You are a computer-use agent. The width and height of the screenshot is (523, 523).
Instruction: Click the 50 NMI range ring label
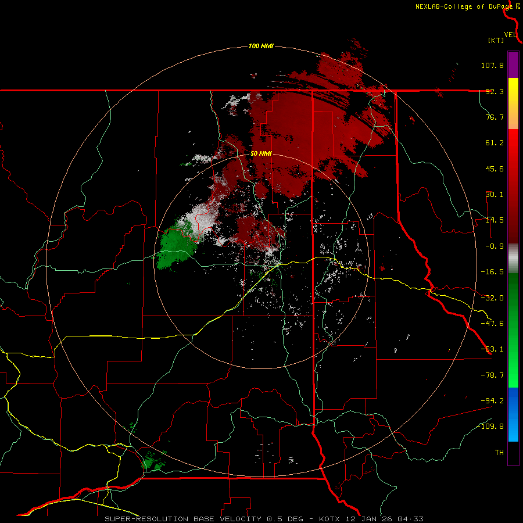pos(261,154)
